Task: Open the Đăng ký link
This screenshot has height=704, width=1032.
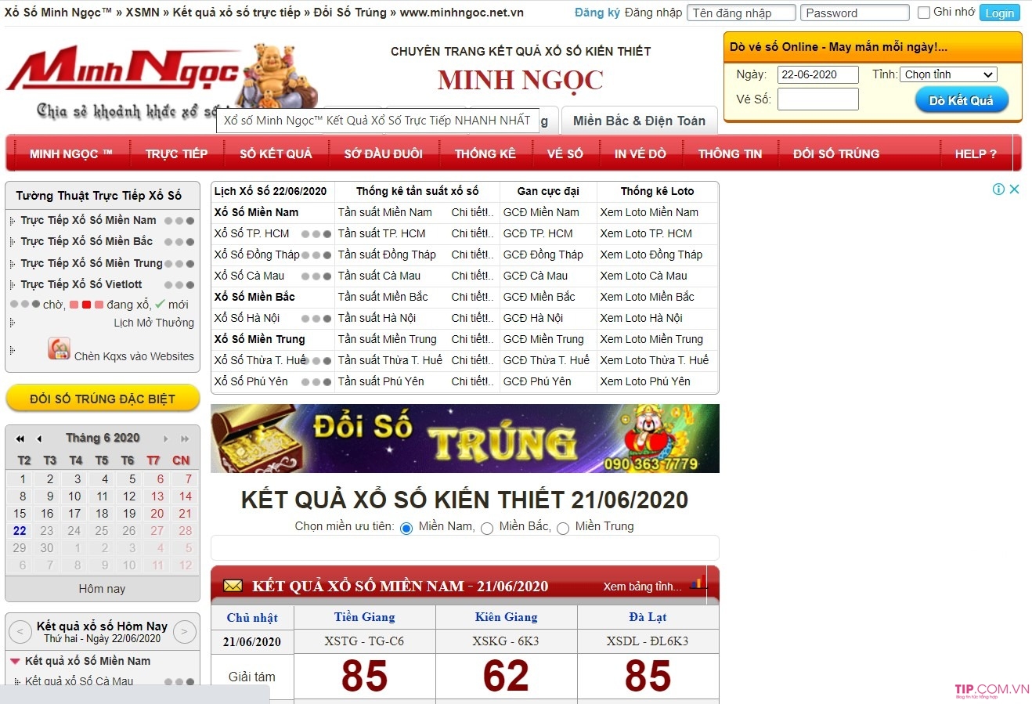Action: pyautogui.click(x=597, y=13)
